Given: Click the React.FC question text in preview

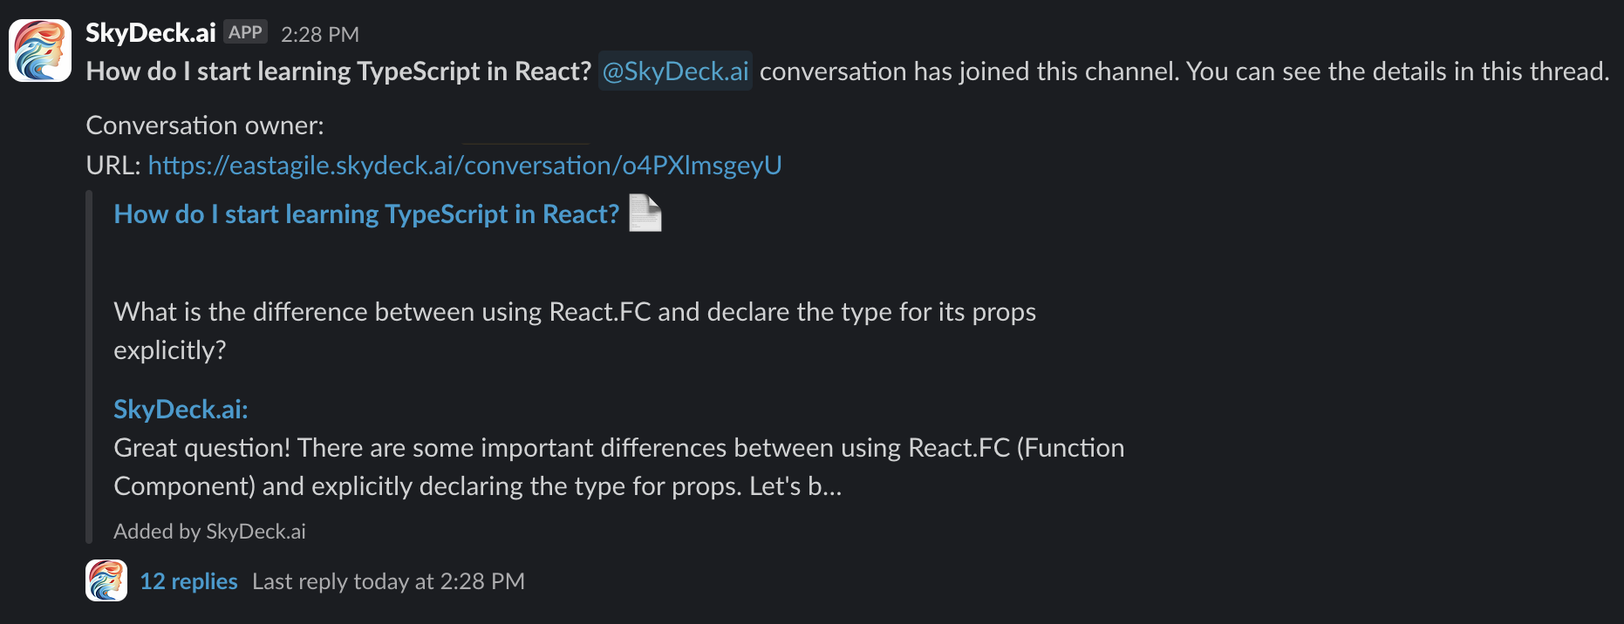Looking at the screenshot, I should point(574,311).
